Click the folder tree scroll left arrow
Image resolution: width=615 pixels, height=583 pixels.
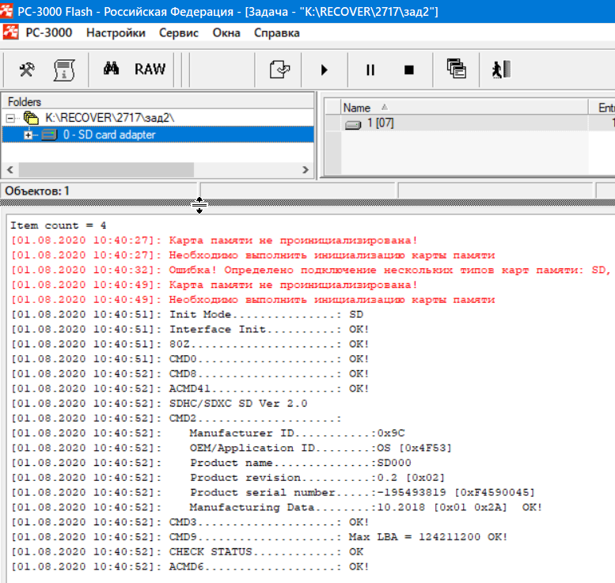(x=10, y=170)
